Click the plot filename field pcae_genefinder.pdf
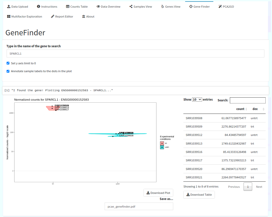This screenshot has height=217, width=272. point(139,206)
